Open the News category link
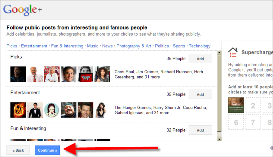Screen dimensions: 273x157 coord(107,46)
